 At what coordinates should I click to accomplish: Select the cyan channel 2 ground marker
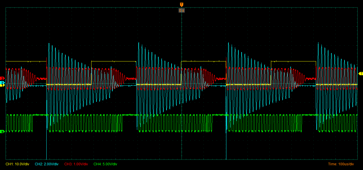3,83
